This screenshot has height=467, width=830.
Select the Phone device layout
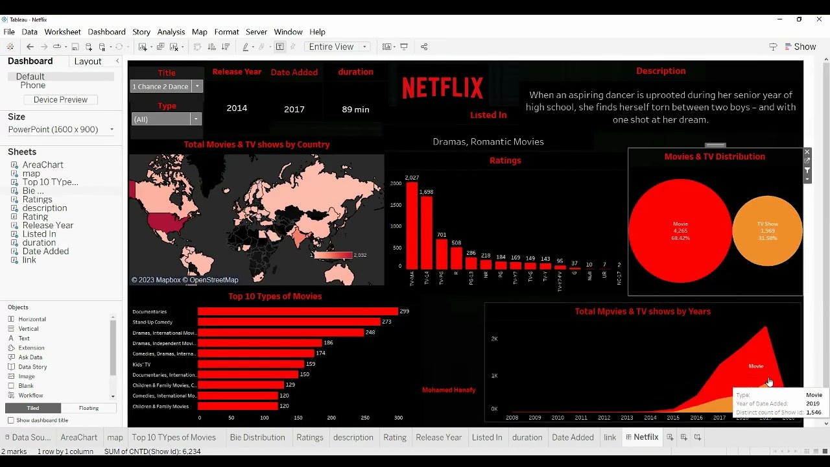[32, 86]
